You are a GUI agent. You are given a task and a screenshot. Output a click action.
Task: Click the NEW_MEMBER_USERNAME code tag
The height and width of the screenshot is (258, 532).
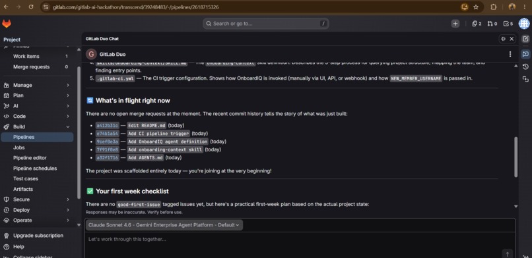[x=416, y=78]
